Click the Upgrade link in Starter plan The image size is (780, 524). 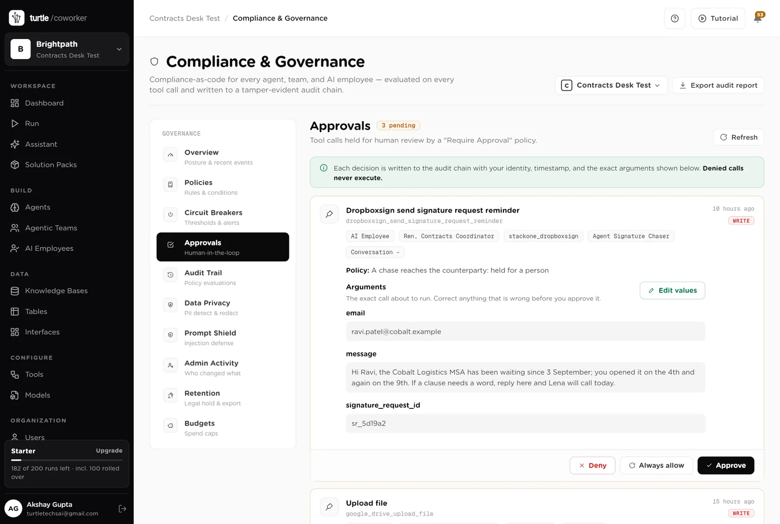[109, 451]
